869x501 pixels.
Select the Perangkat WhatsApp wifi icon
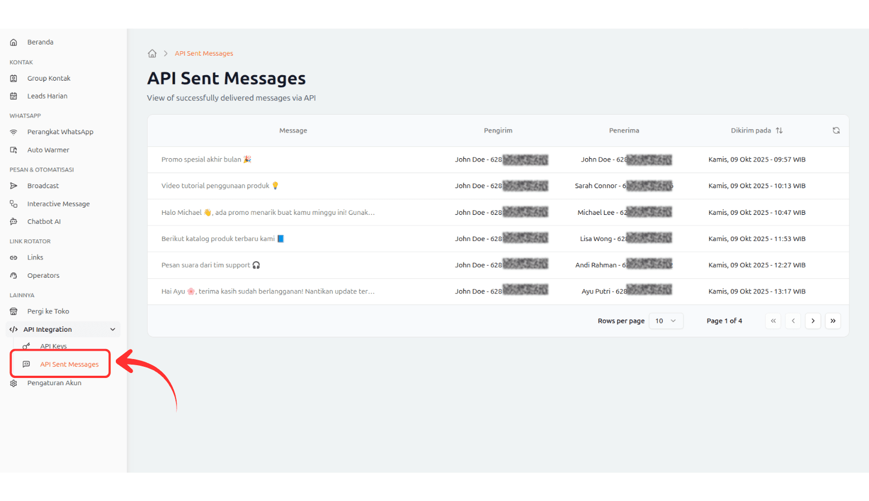tap(13, 132)
